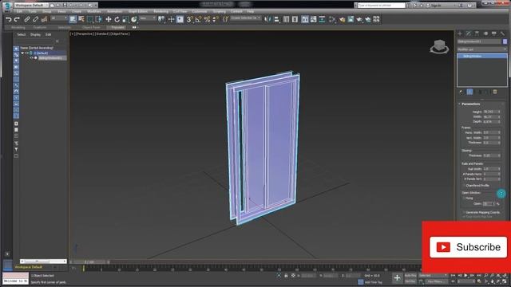Activate the Select Object tool
Screen dimensions: 511x287
point(73,19)
